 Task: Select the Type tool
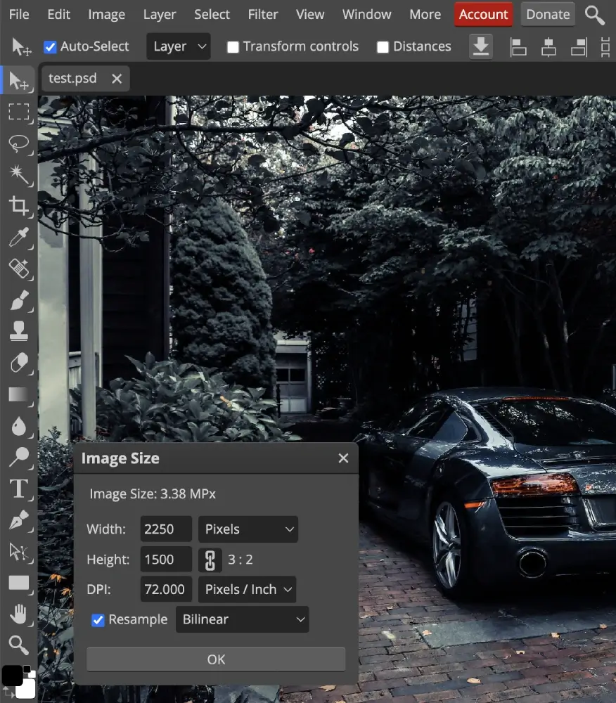[x=19, y=488]
